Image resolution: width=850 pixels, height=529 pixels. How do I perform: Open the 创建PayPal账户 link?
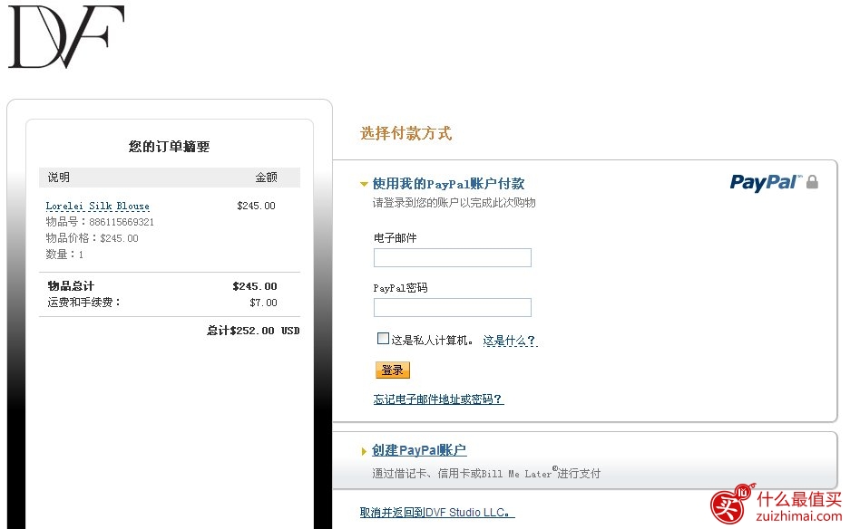point(419,450)
